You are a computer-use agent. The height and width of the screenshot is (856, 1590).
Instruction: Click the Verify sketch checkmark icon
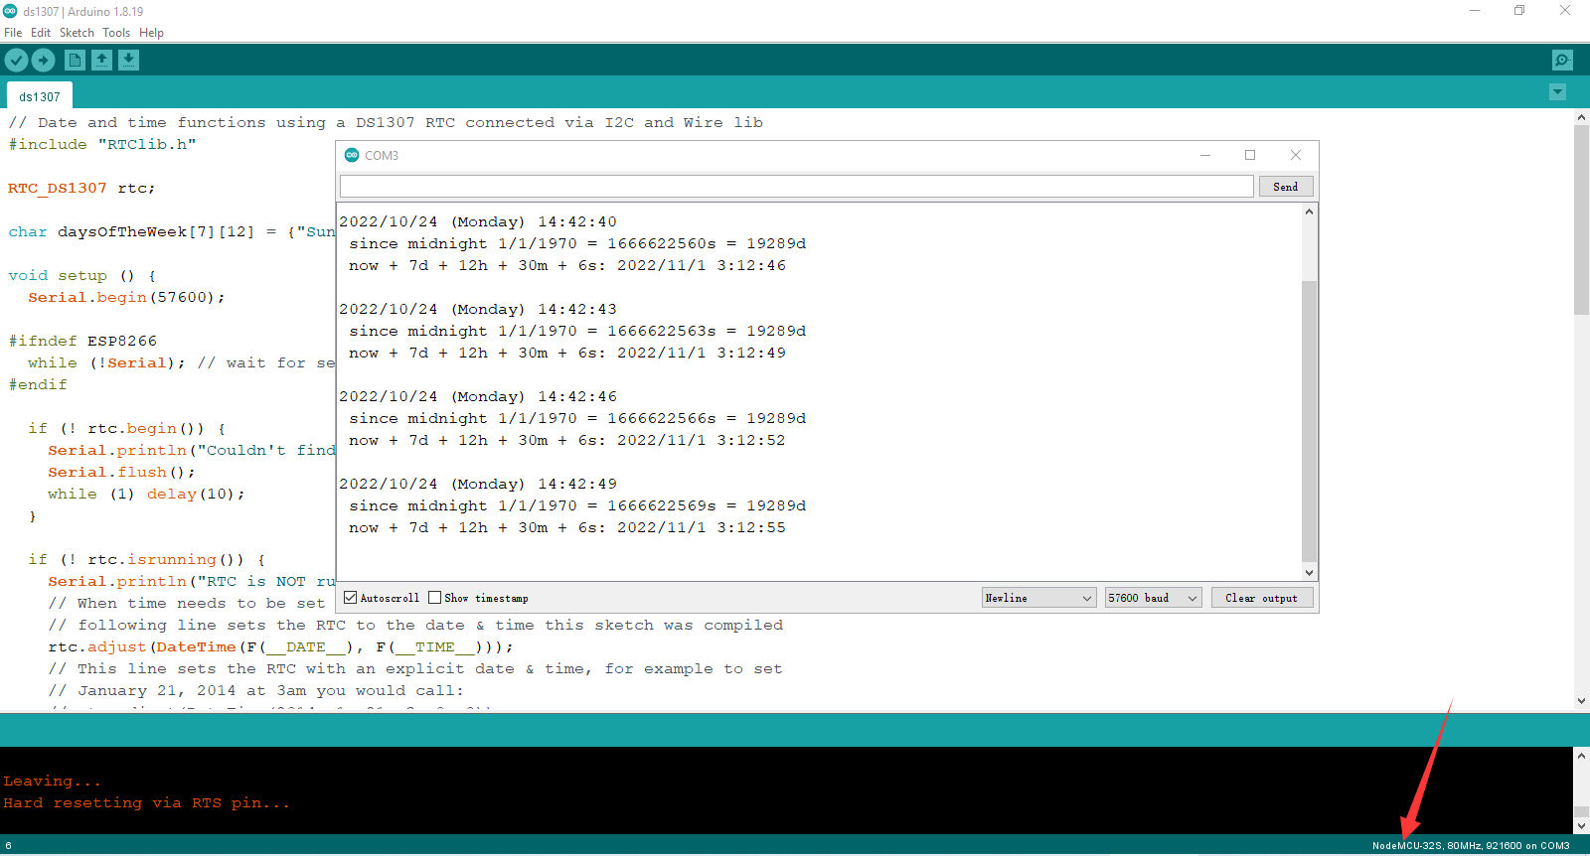pyautogui.click(x=16, y=61)
